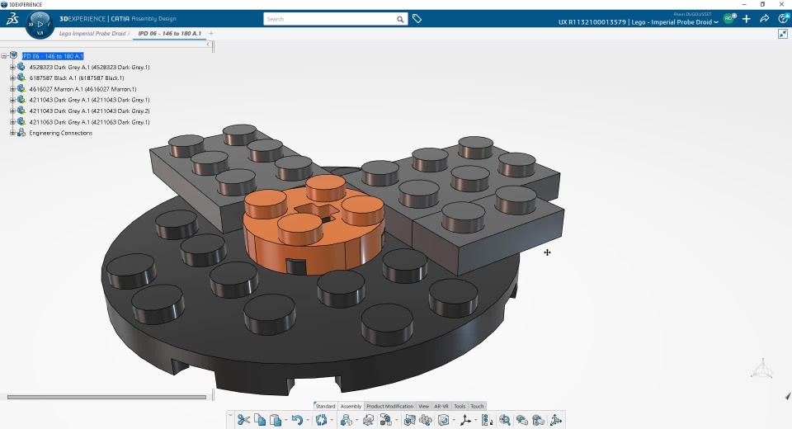Click the view orientation robot in corner
Image resolution: width=792 pixels, height=429 pixels.
pos(761,369)
